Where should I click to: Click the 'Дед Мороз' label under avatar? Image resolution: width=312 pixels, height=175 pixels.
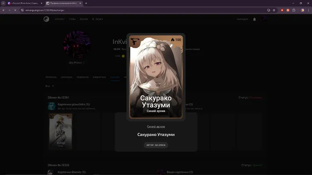pos(76,63)
